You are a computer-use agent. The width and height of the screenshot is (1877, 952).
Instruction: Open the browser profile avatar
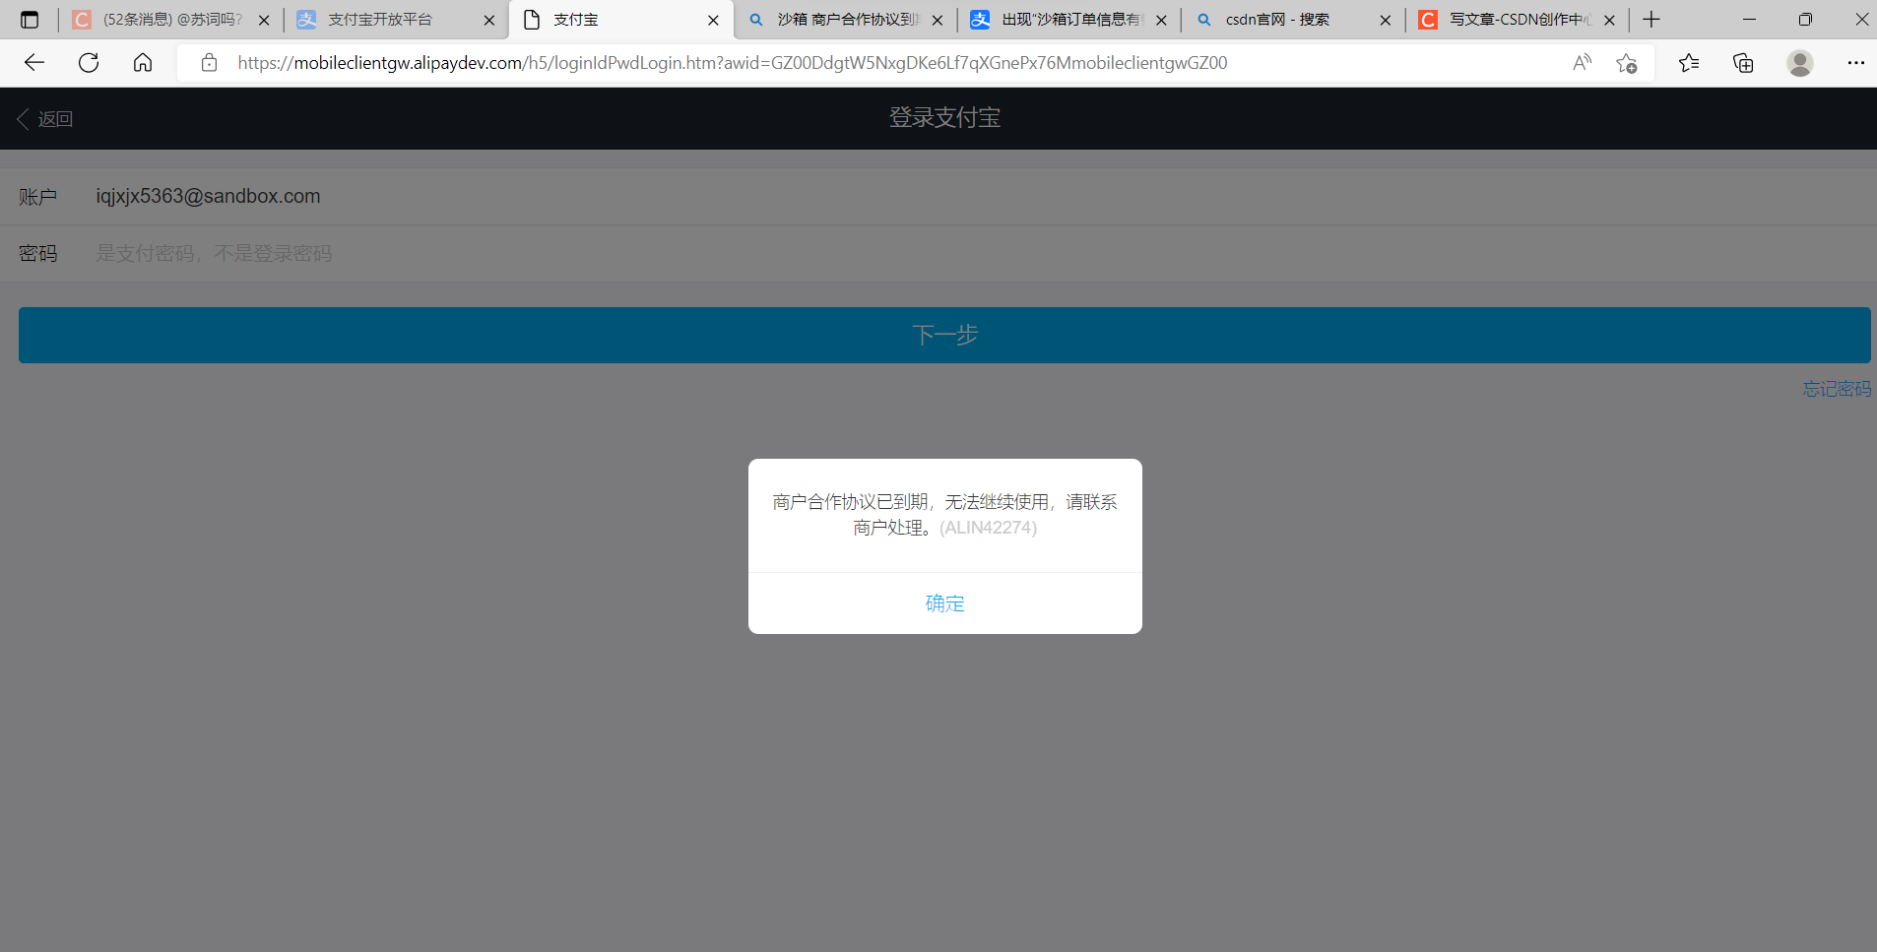(1799, 62)
